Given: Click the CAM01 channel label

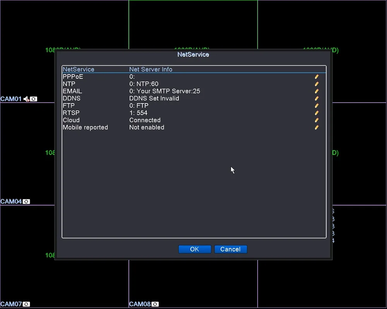Looking at the screenshot, I should pyautogui.click(x=11, y=99).
